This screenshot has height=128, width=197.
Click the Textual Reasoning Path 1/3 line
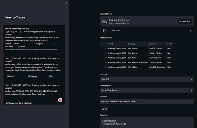(17, 29)
